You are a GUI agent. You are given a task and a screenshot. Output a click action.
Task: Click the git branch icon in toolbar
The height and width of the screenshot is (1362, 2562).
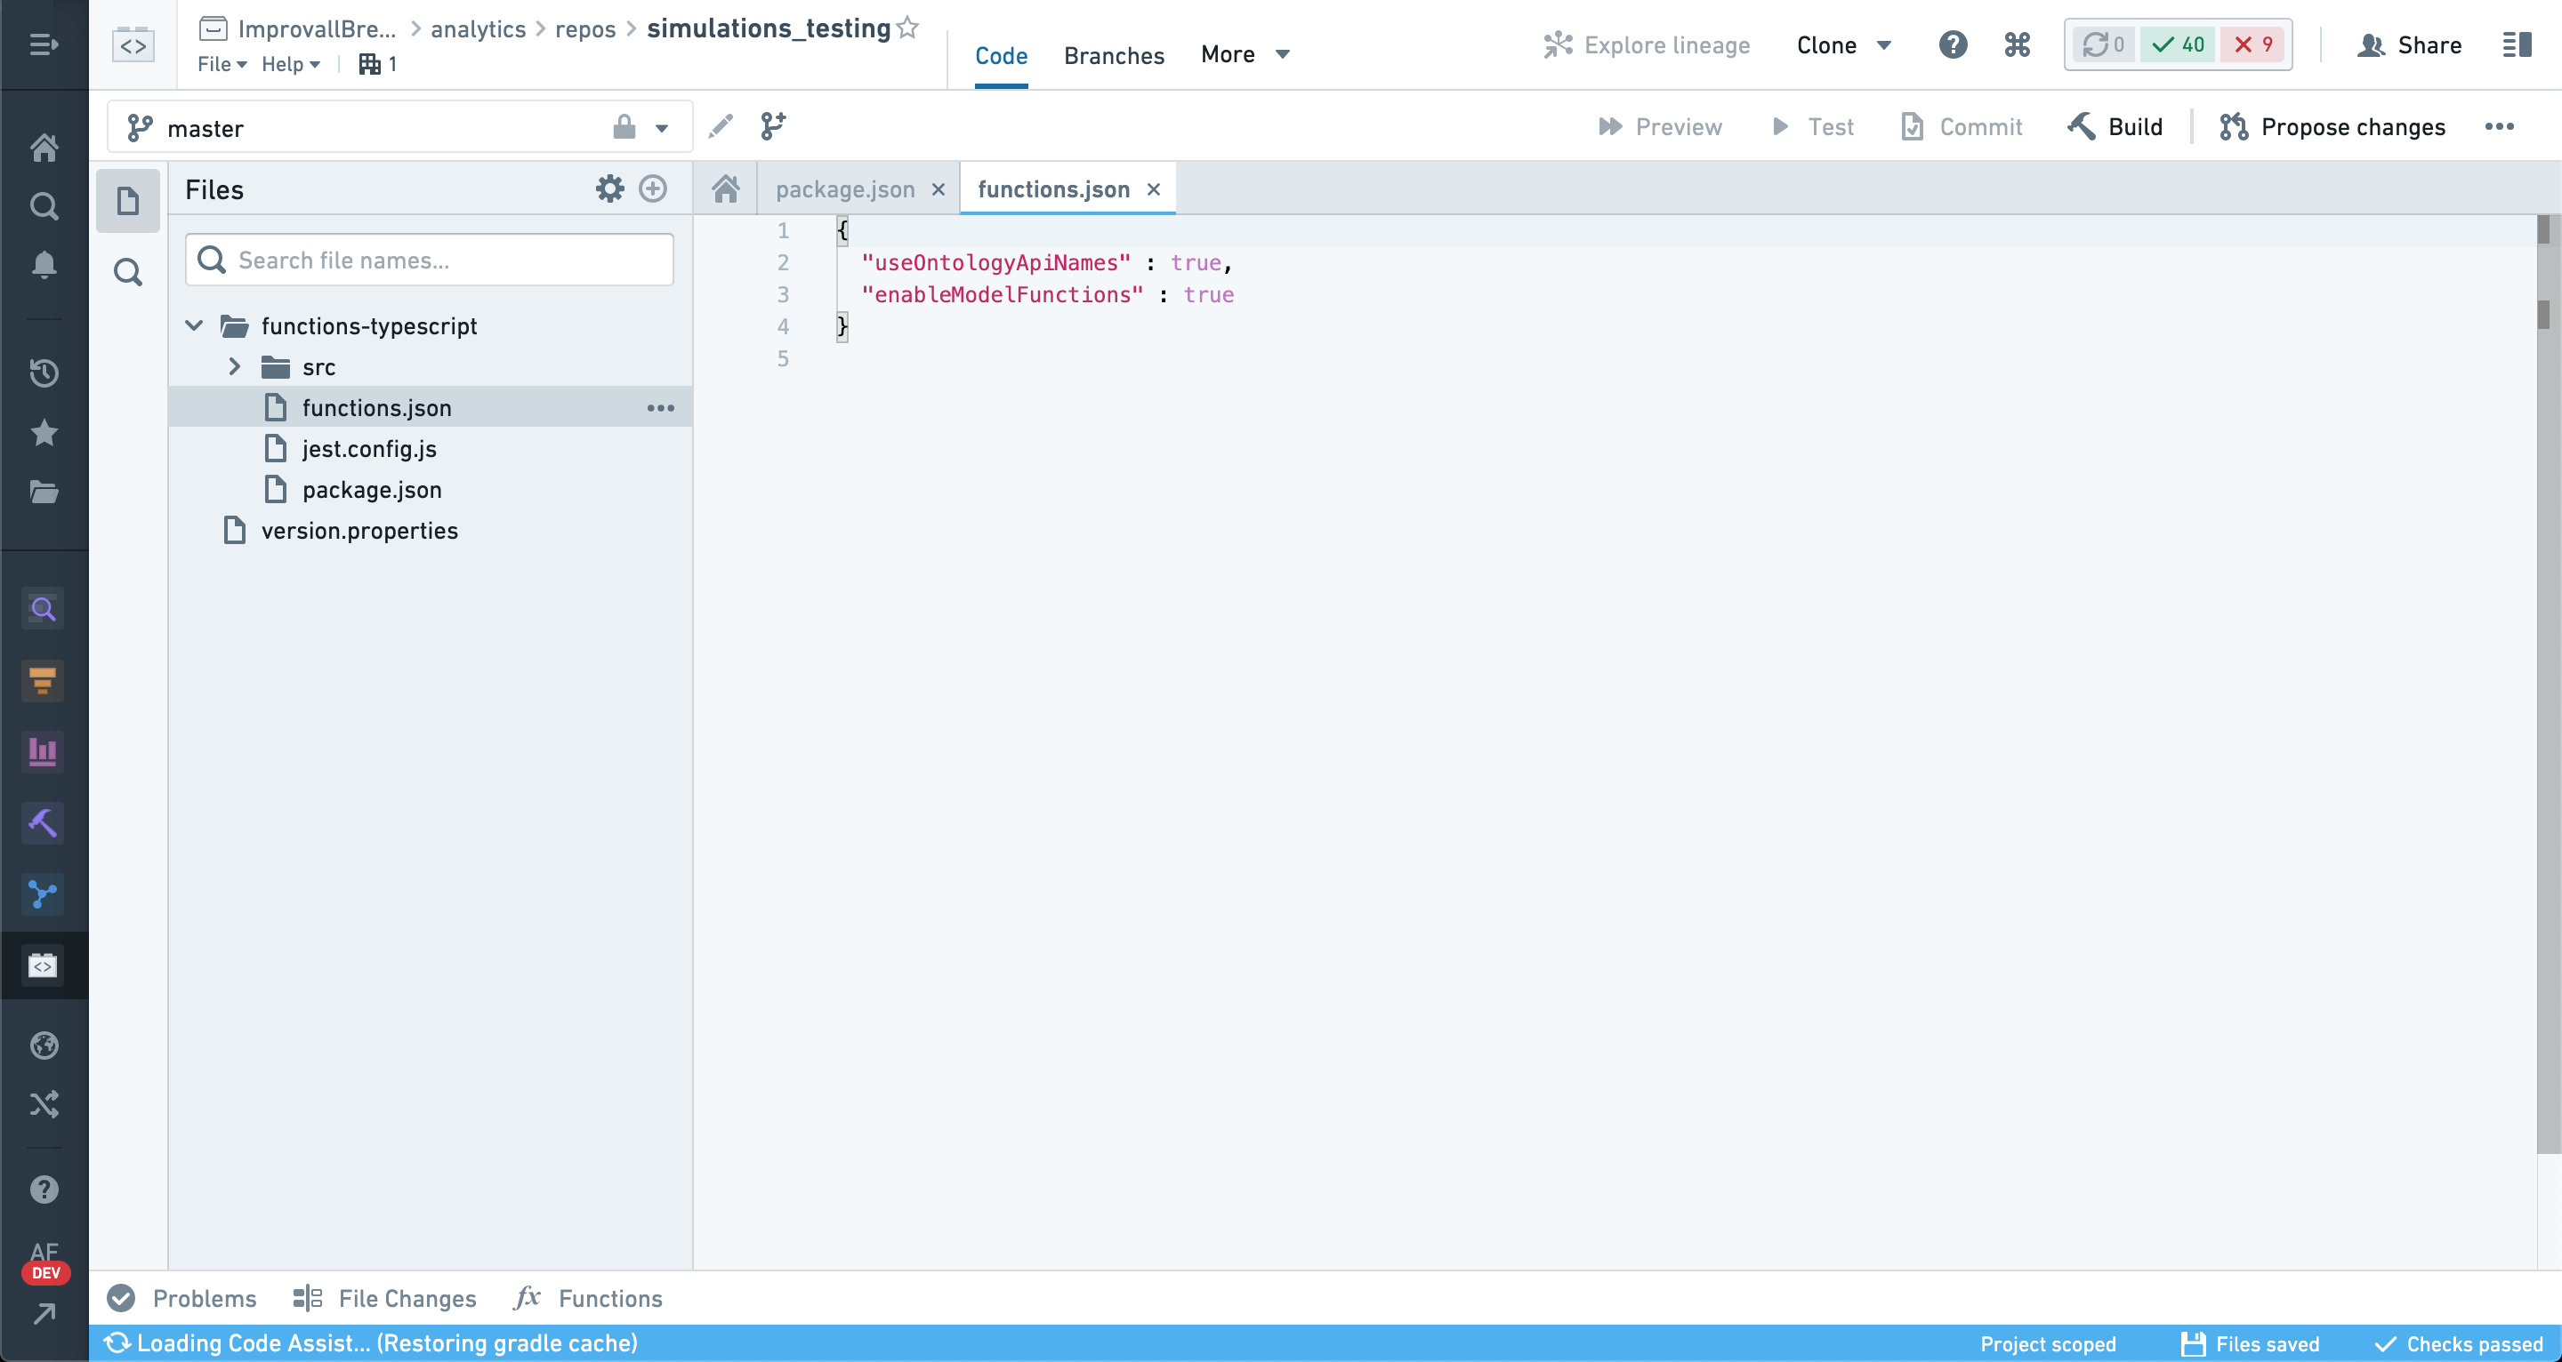click(x=773, y=125)
